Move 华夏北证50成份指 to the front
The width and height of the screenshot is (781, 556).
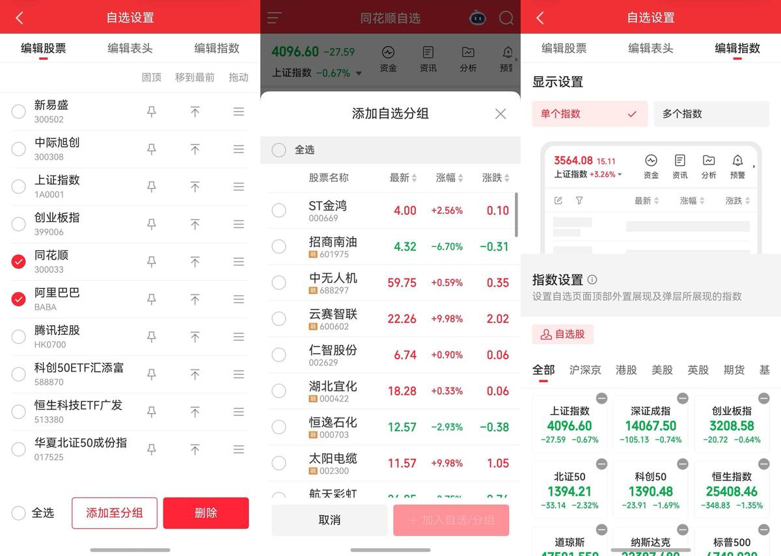(x=195, y=449)
